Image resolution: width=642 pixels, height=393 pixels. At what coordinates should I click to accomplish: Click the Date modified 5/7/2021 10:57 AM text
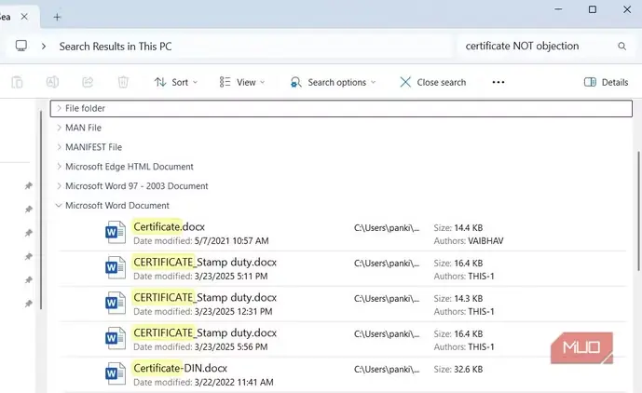pyautogui.click(x=201, y=240)
